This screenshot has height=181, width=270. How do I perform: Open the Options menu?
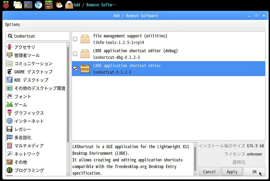tap(12, 25)
